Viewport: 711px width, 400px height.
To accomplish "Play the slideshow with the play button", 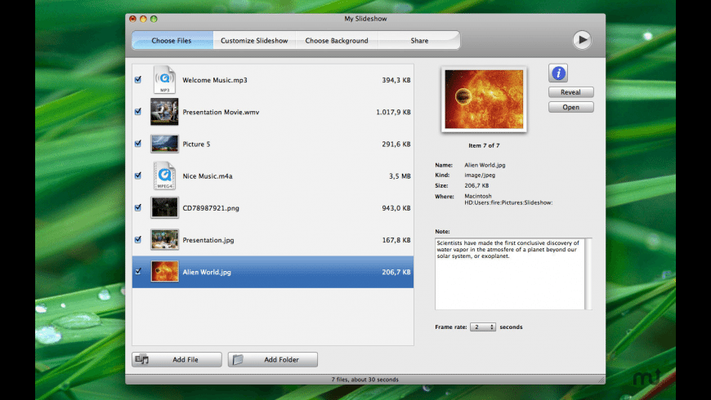I will 582,40.
